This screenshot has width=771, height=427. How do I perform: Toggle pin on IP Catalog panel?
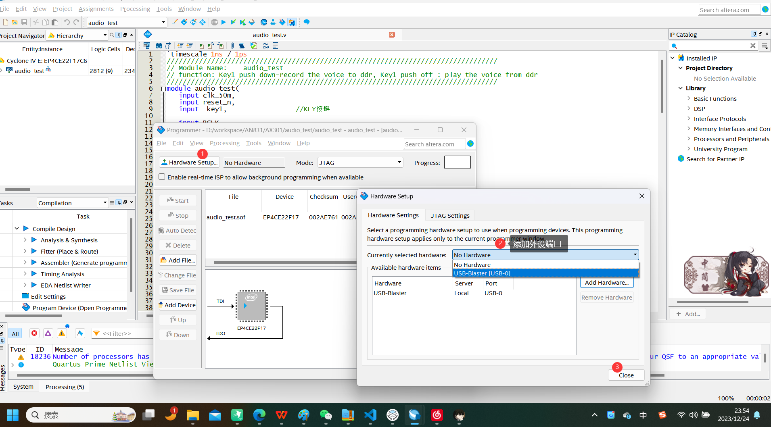754,34
